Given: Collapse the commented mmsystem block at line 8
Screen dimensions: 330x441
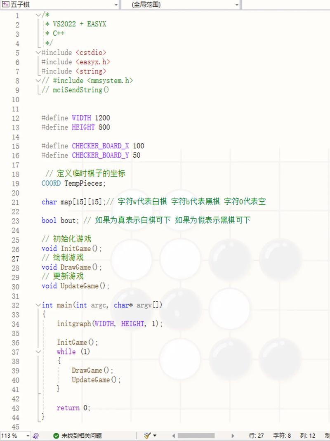Looking at the screenshot, I should click(x=38, y=80).
